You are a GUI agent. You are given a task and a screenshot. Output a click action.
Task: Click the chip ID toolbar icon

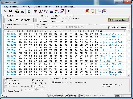tap(35, 11)
